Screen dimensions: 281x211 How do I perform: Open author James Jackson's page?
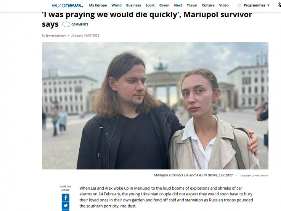pos(56,35)
